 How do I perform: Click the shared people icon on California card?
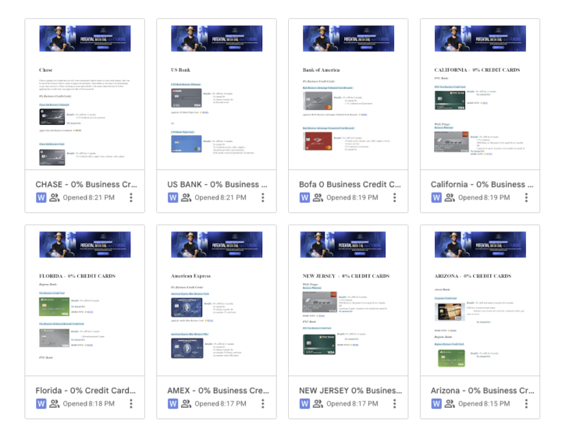point(450,197)
